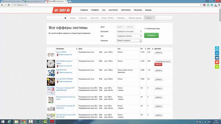Click the generate-link button for the Tag Heuer offer
The height and width of the screenshot is (124, 221).
(163, 61)
